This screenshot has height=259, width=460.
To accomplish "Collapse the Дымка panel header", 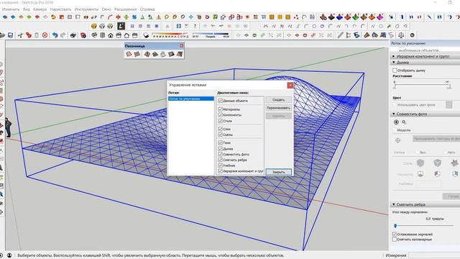I will tap(425, 63).
